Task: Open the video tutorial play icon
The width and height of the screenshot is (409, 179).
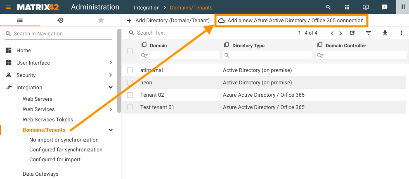Action: point(366,7)
